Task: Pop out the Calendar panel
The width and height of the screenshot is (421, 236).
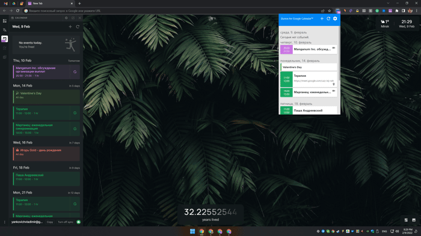Action: (x=73, y=18)
